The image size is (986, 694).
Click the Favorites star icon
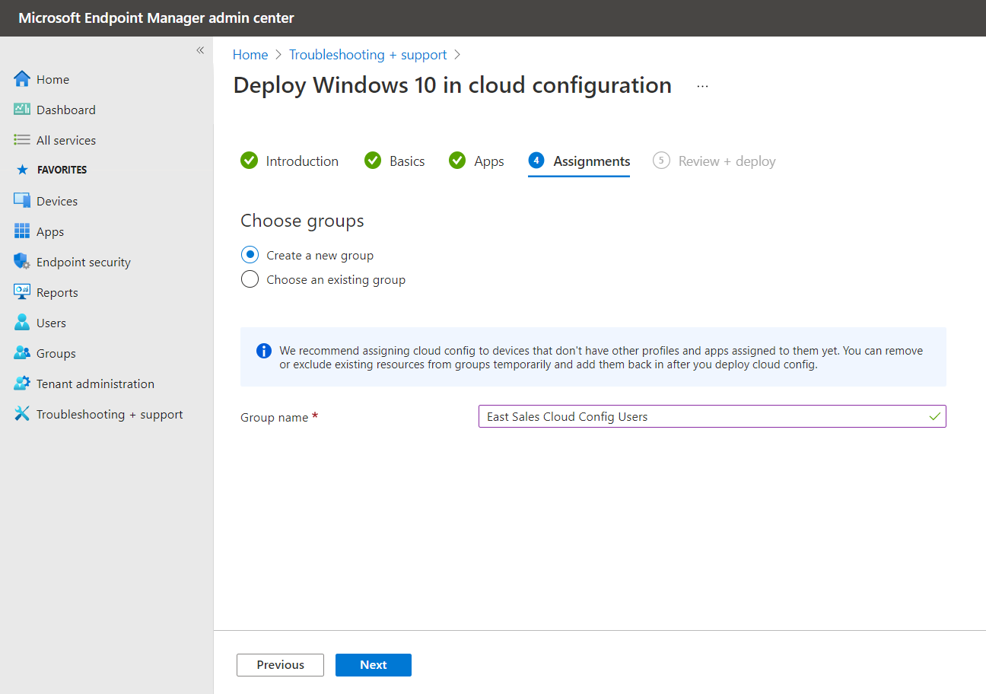click(22, 170)
